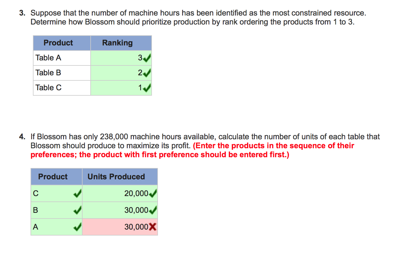
Task: Click the Table C row label
Action: [48, 88]
